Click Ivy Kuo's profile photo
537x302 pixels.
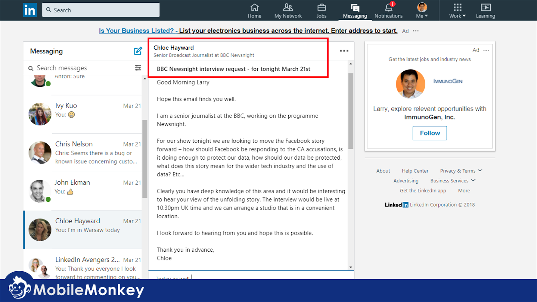pyautogui.click(x=40, y=114)
